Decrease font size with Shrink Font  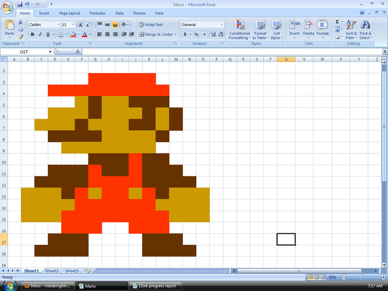88,25
